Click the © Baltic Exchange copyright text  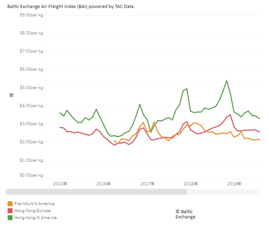point(185,214)
